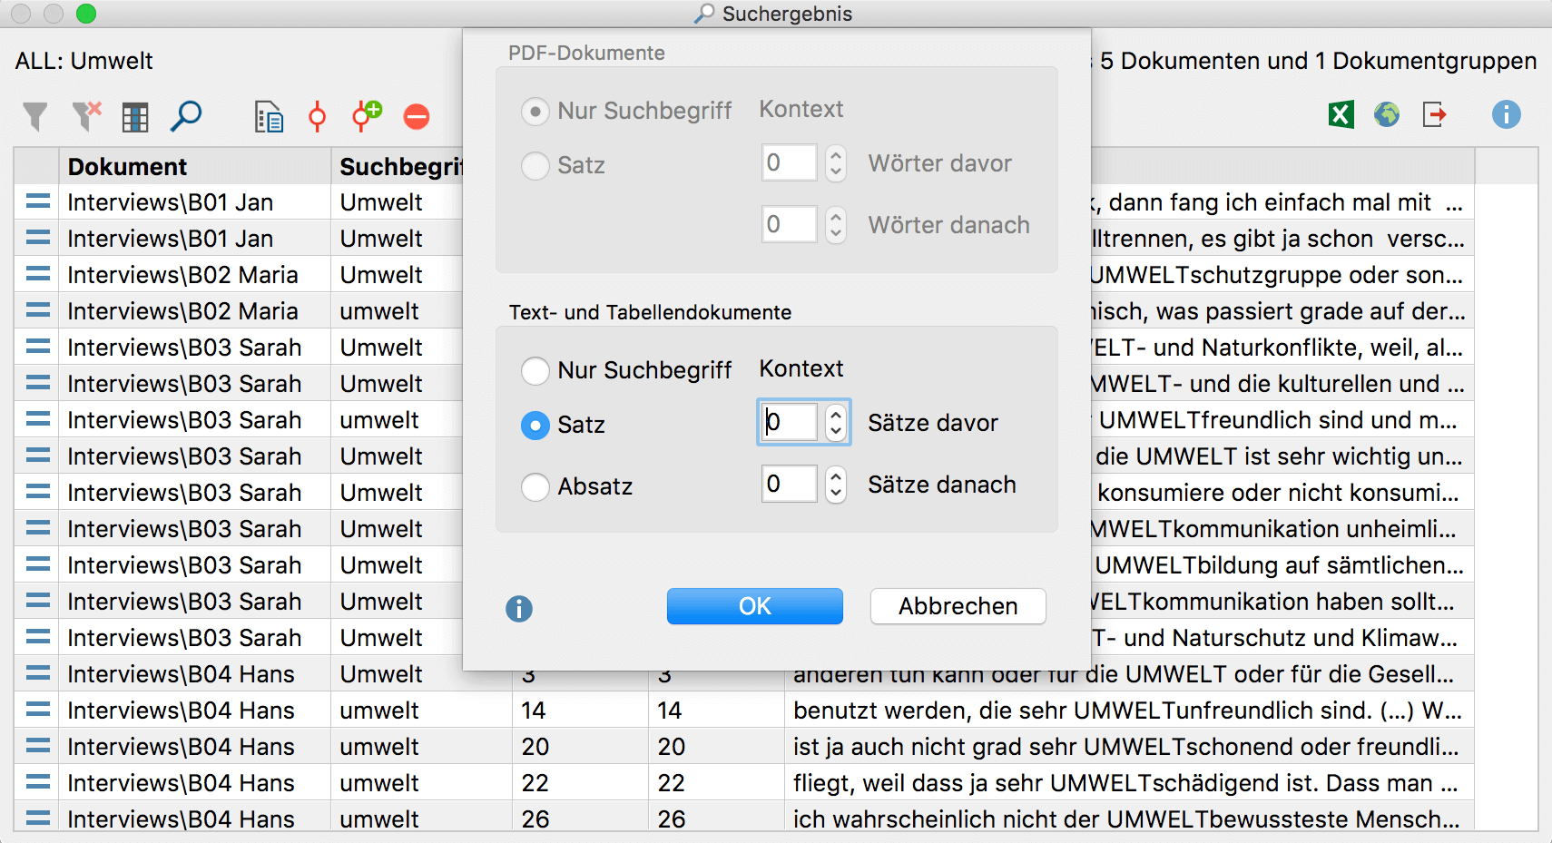Image resolution: width=1552 pixels, height=843 pixels.
Task: Select the 'Absatz' radio option
Action: click(x=535, y=487)
